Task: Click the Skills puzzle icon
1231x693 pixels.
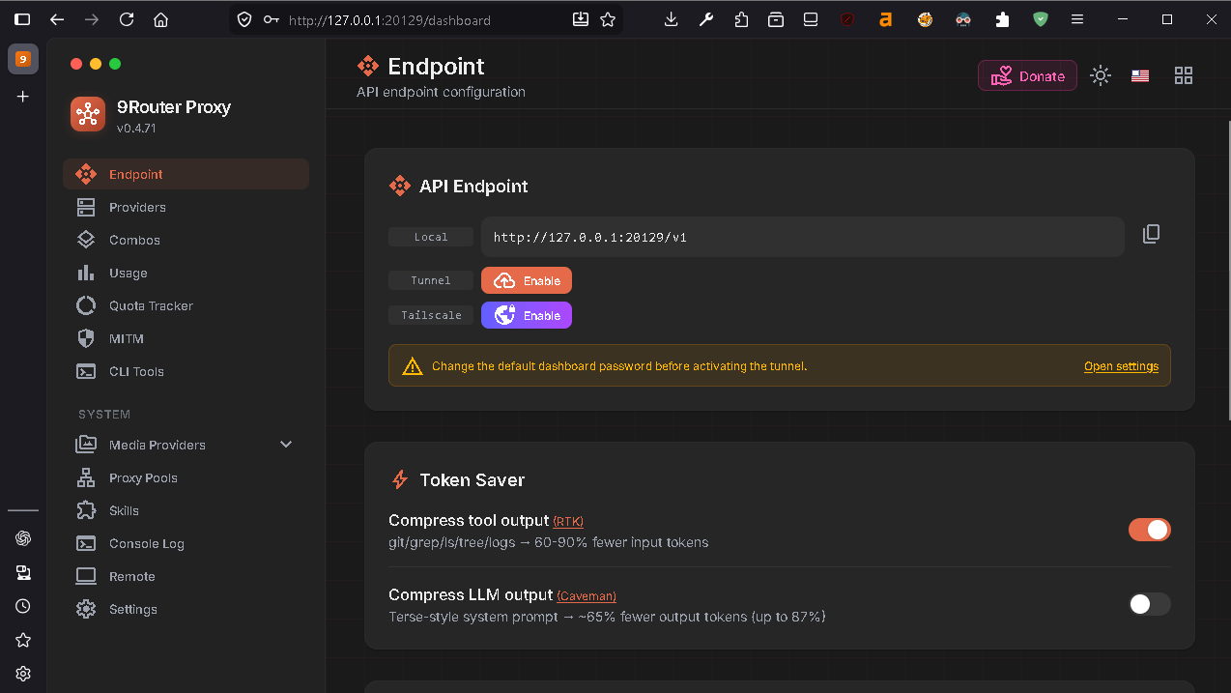Action: [x=86, y=510]
